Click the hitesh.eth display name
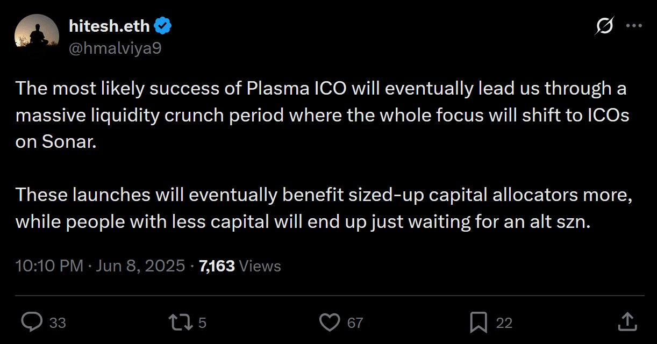The image size is (657, 344). (x=110, y=25)
